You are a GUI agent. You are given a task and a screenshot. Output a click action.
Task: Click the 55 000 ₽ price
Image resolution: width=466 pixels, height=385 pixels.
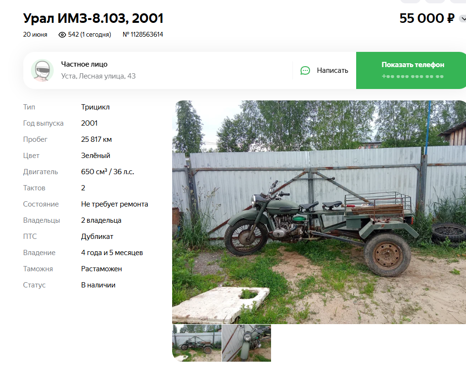(x=427, y=19)
